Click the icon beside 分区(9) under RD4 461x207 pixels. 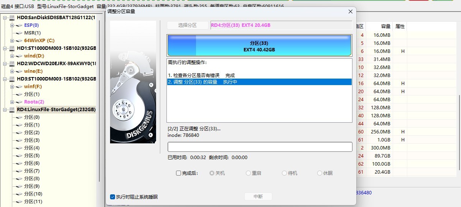pyautogui.click(x=20, y=186)
